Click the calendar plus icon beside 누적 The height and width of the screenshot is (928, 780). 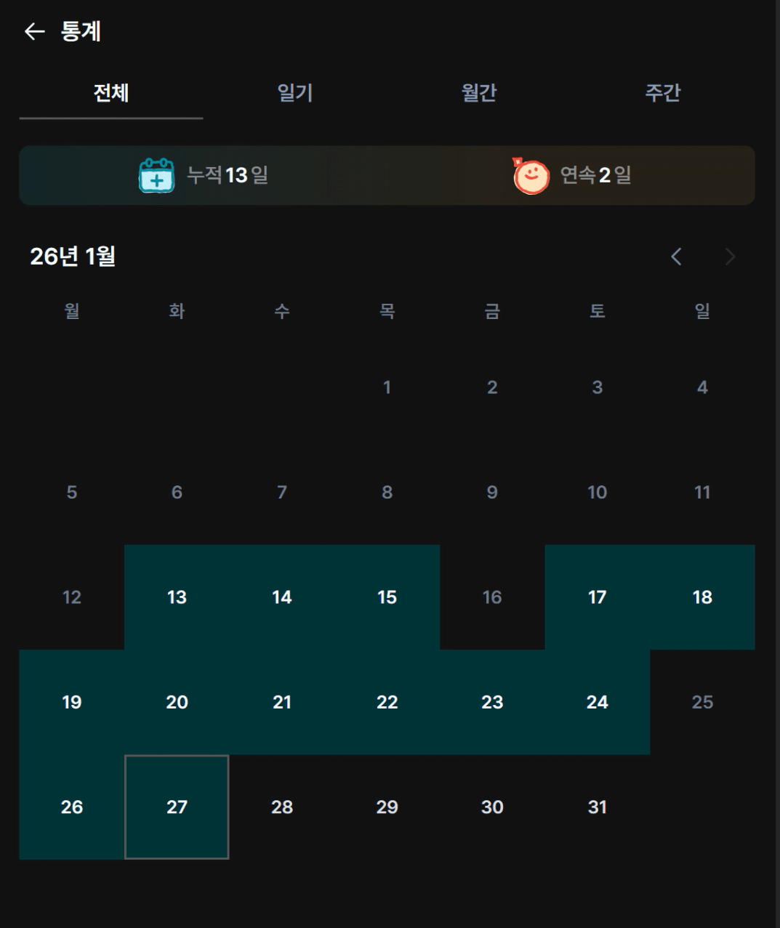click(x=156, y=175)
